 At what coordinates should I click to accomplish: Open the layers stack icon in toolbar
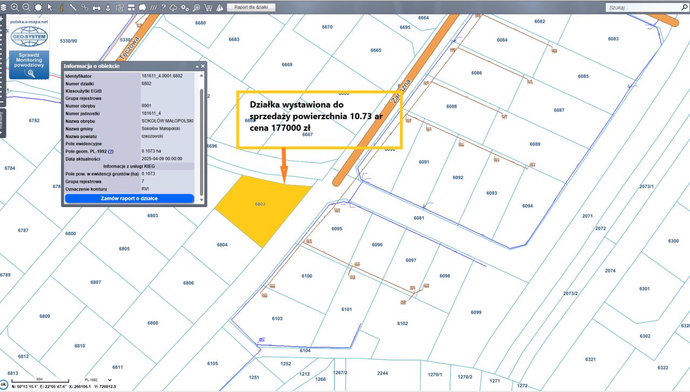(x=4, y=8)
